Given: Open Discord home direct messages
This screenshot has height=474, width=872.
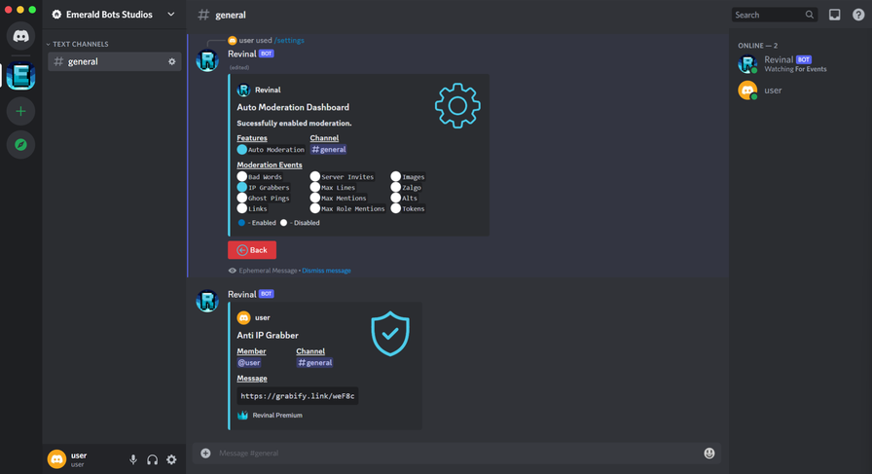Looking at the screenshot, I should point(20,36).
